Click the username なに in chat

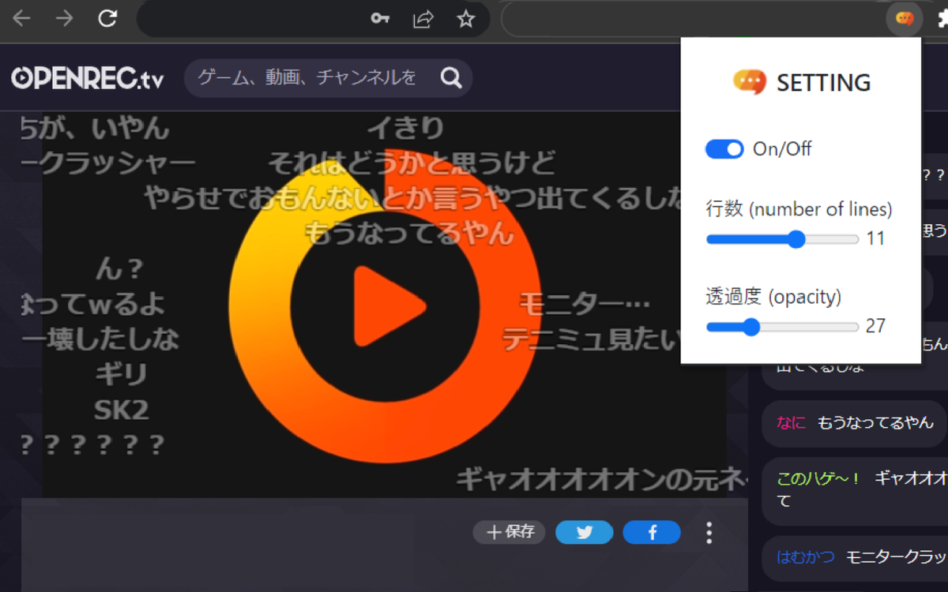tap(791, 423)
